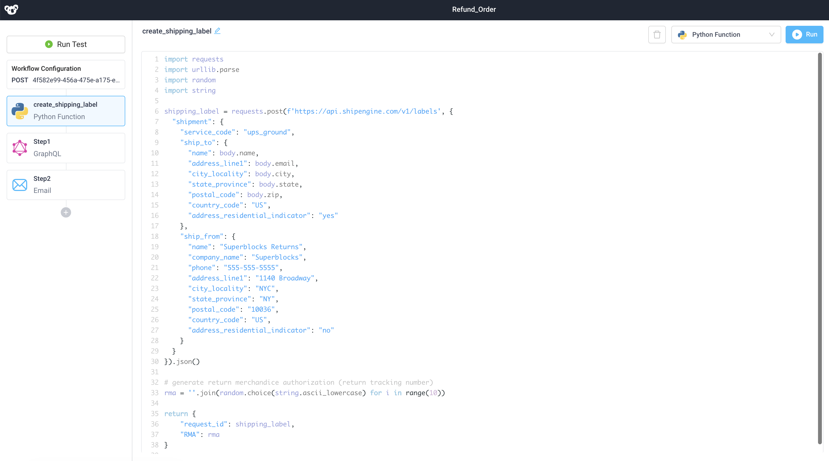This screenshot has height=461, width=829.
Task: Click the green play icon in Run Test
Action: (x=49, y=44)
